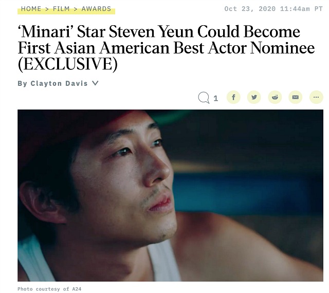Expand the author chevron beside Clayton Davis
The image size is (329, 293).
pyautogui.click(x=95, y=83)
